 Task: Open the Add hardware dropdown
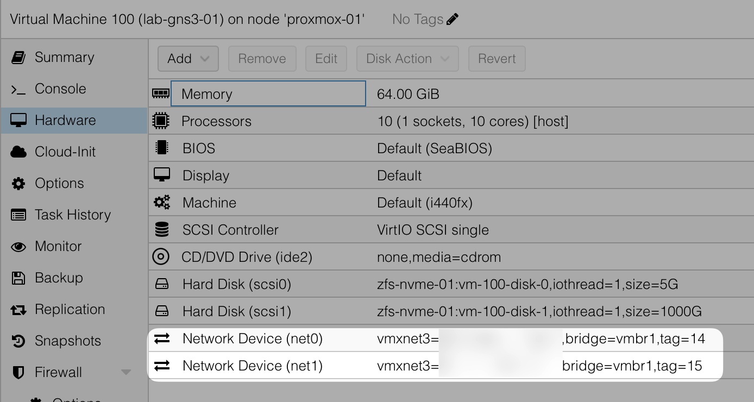click(x=188, y=59)
